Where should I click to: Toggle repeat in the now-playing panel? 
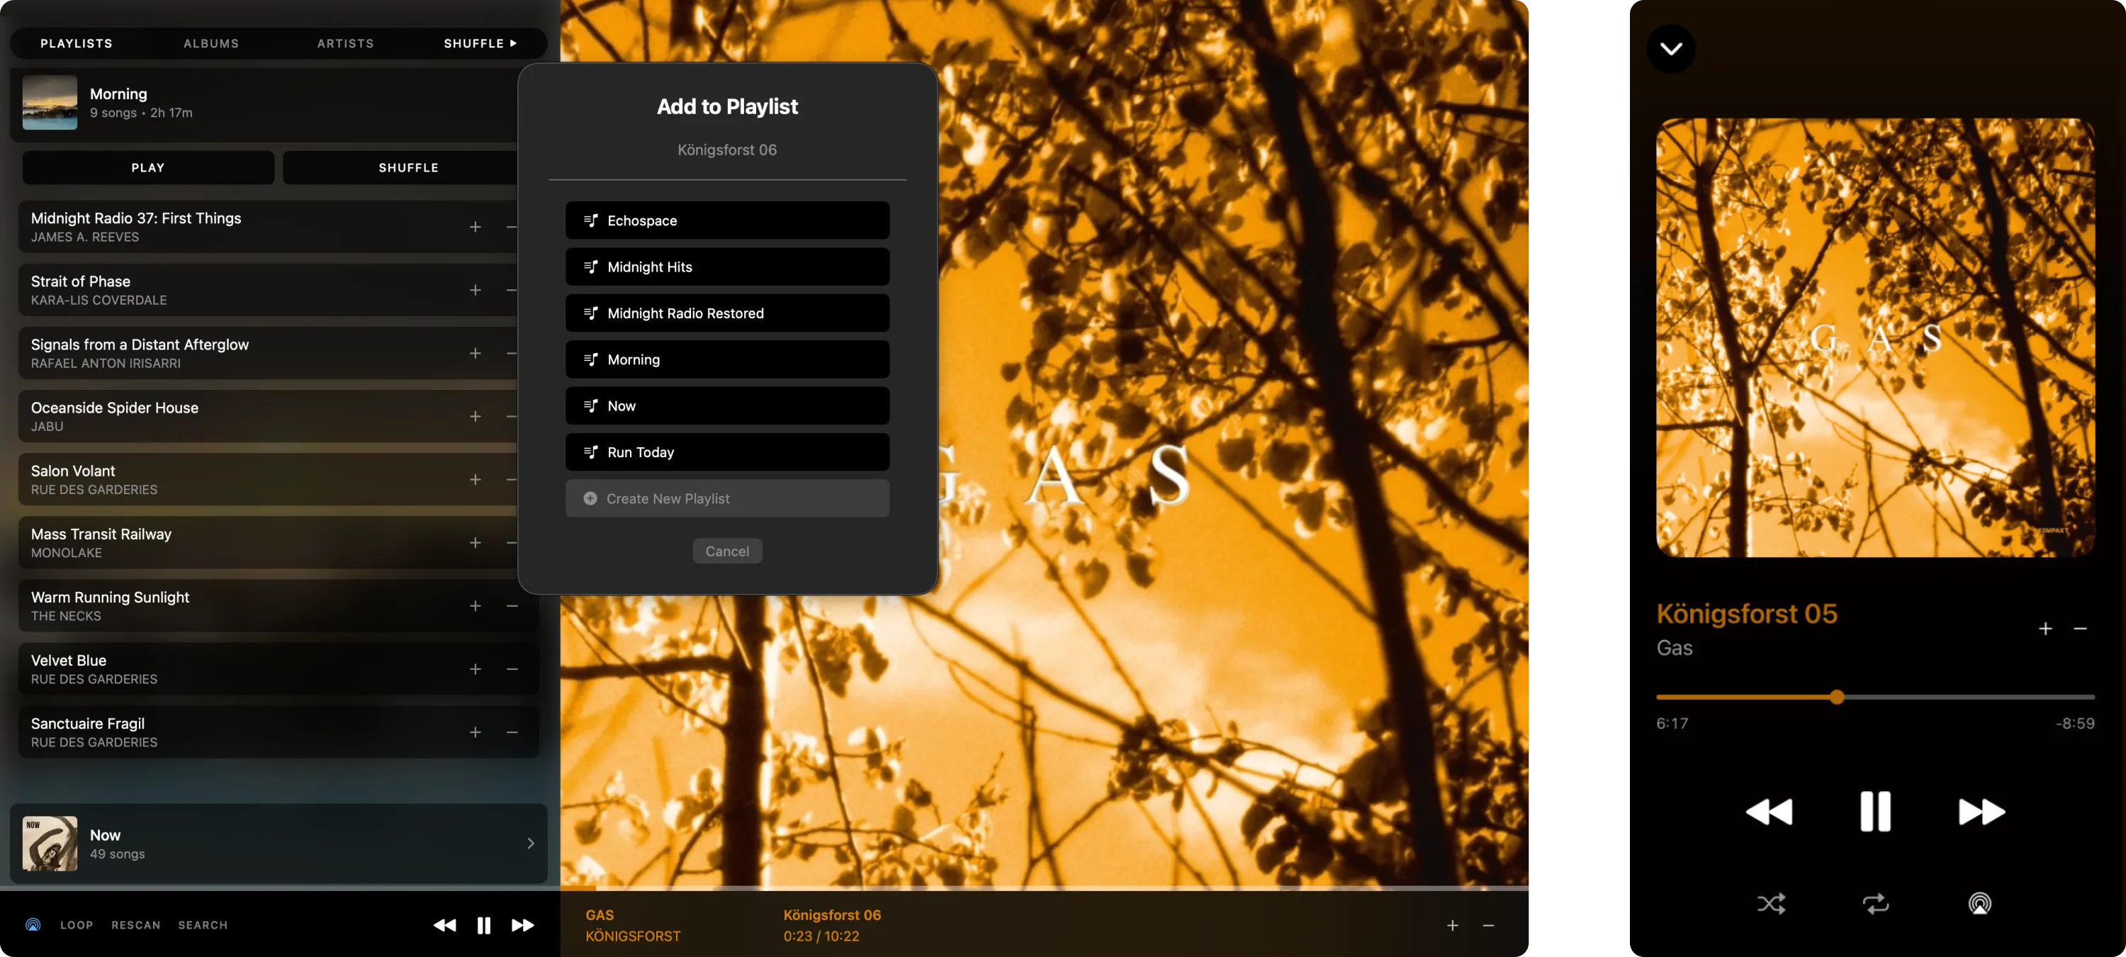pyautogui.click(x=1875, y=903)
